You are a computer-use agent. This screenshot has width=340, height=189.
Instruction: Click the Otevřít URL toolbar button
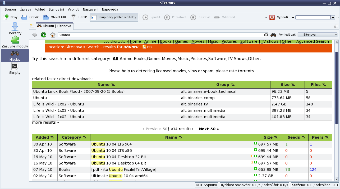55,17
